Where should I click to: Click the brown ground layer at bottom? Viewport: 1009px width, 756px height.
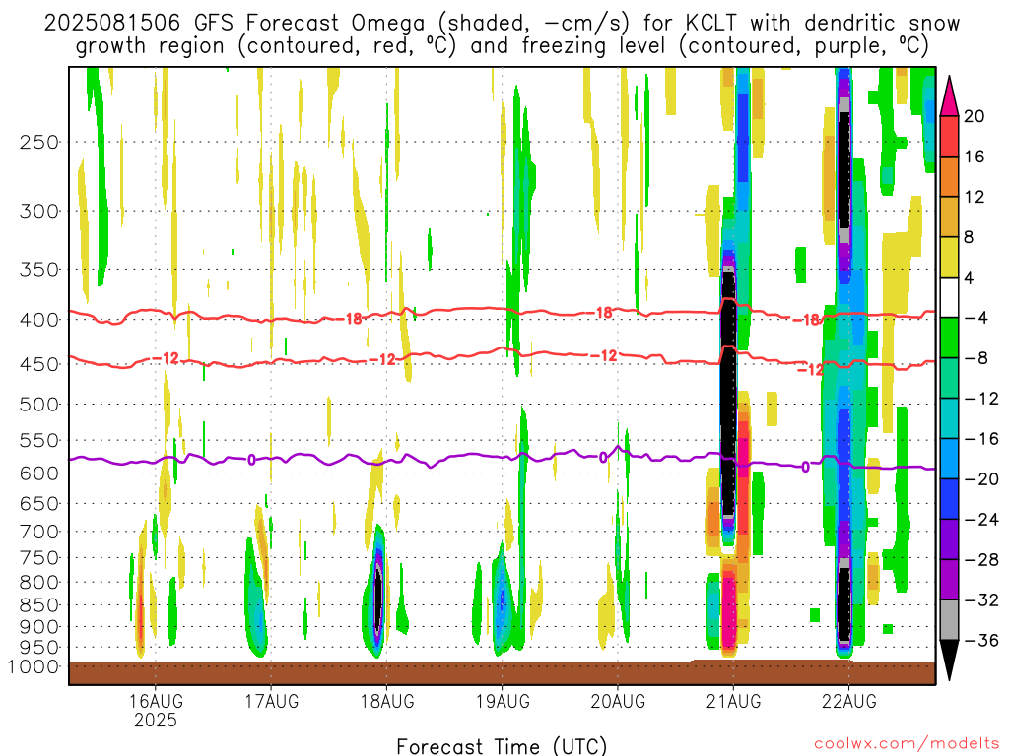[502, 673]
